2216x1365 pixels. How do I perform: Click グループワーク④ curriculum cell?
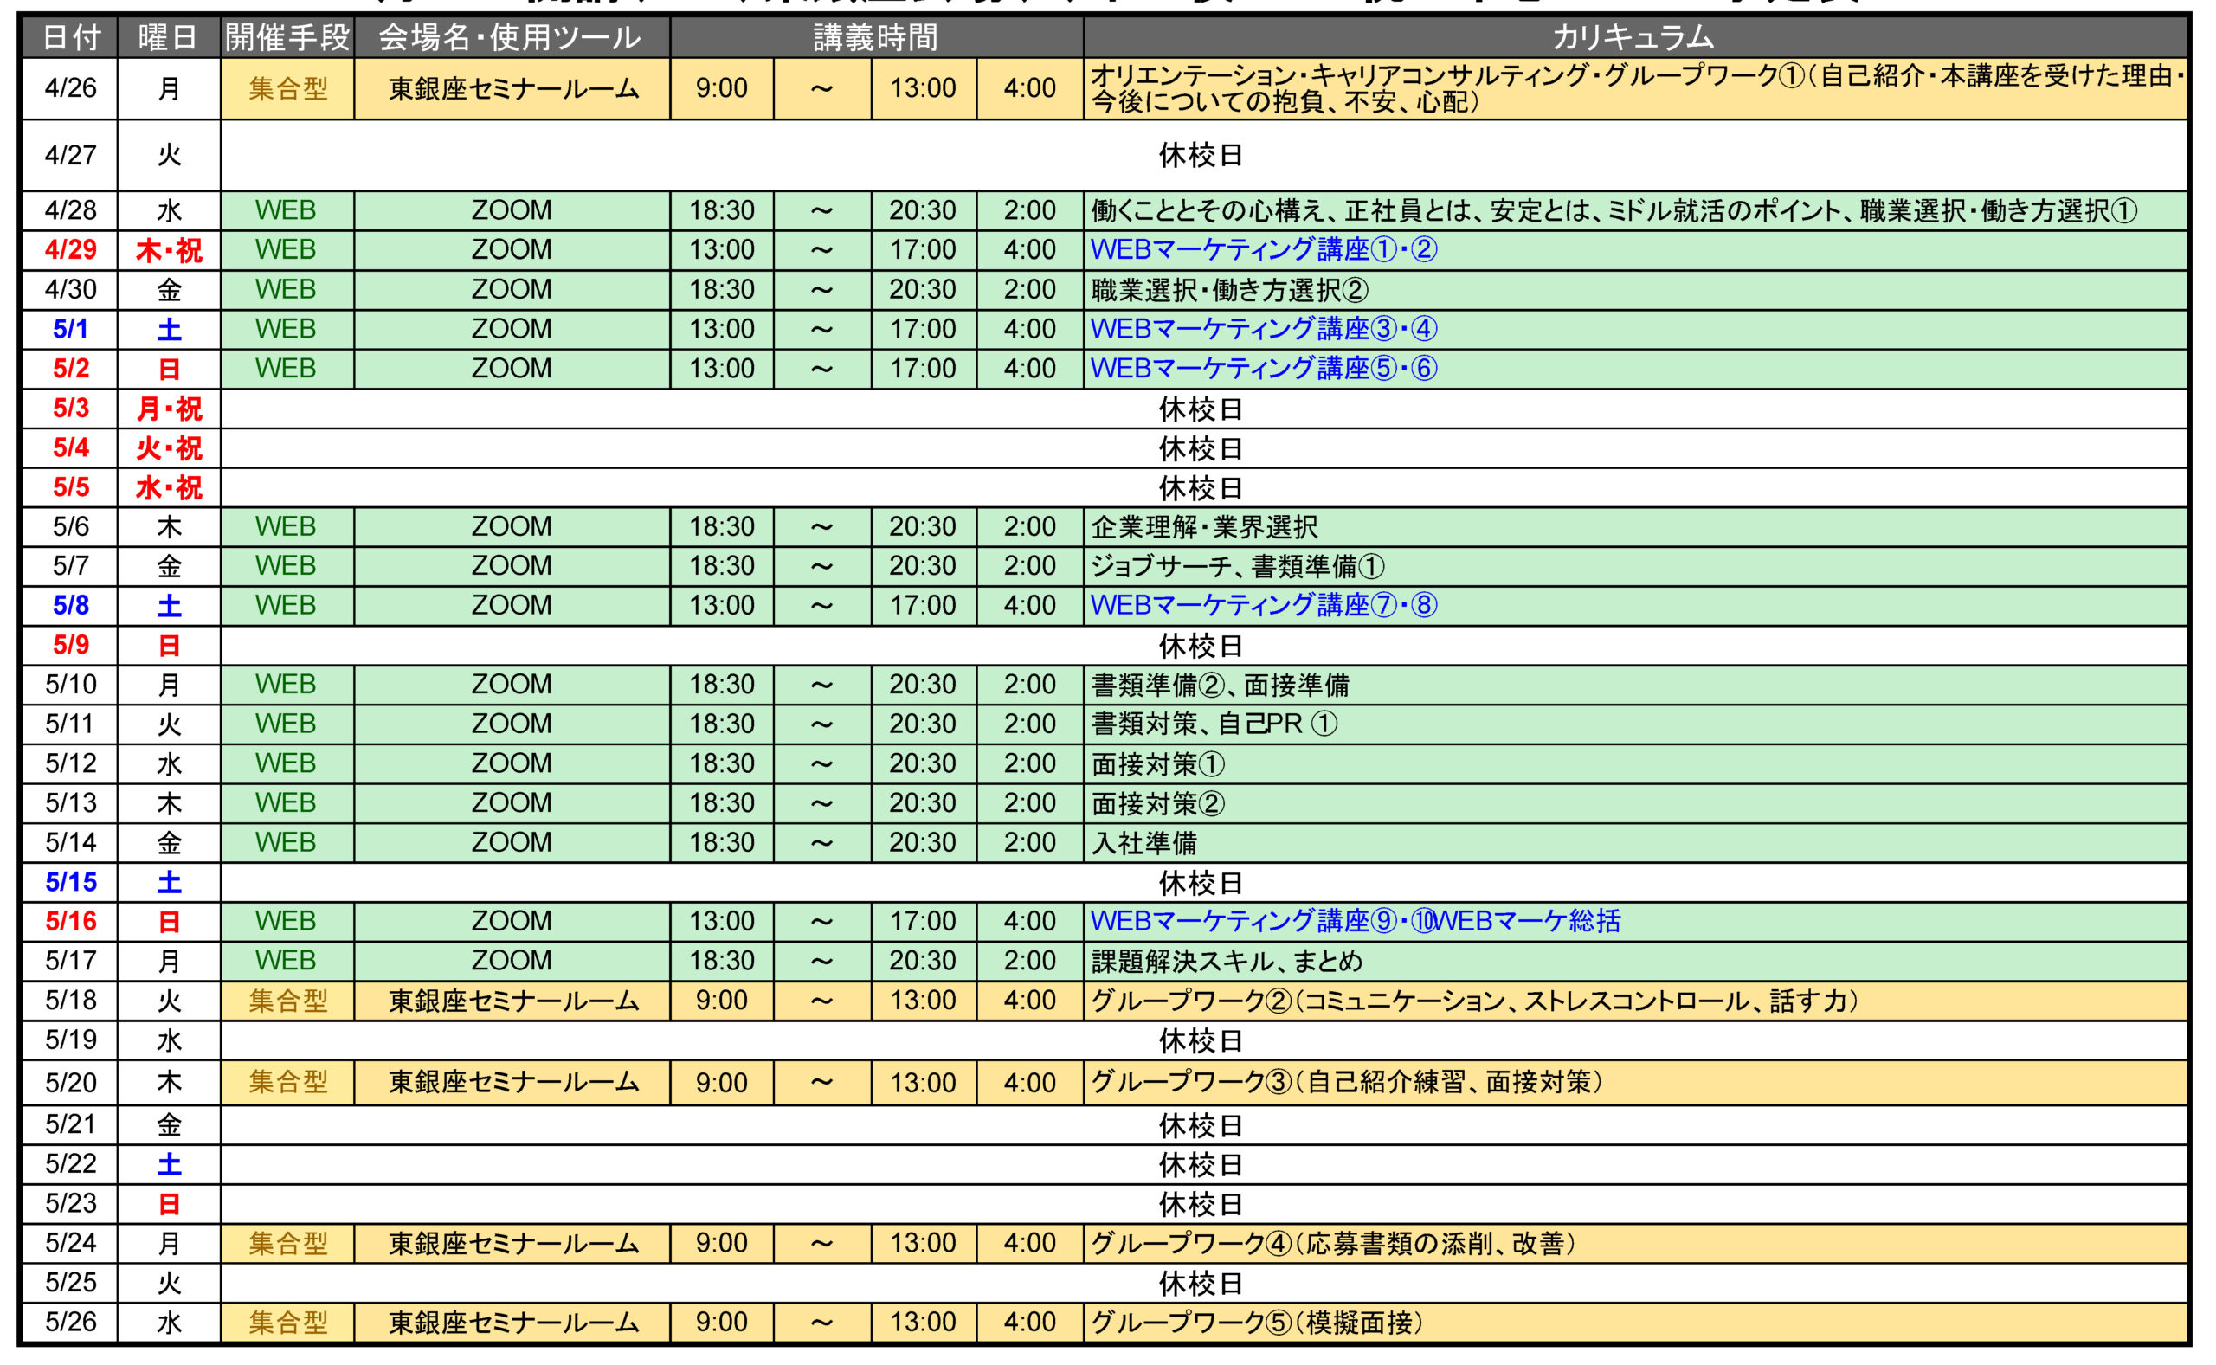1634,1244
